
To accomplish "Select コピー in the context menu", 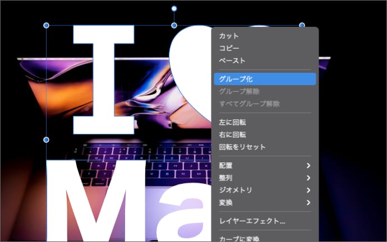I will coord(229,48).
